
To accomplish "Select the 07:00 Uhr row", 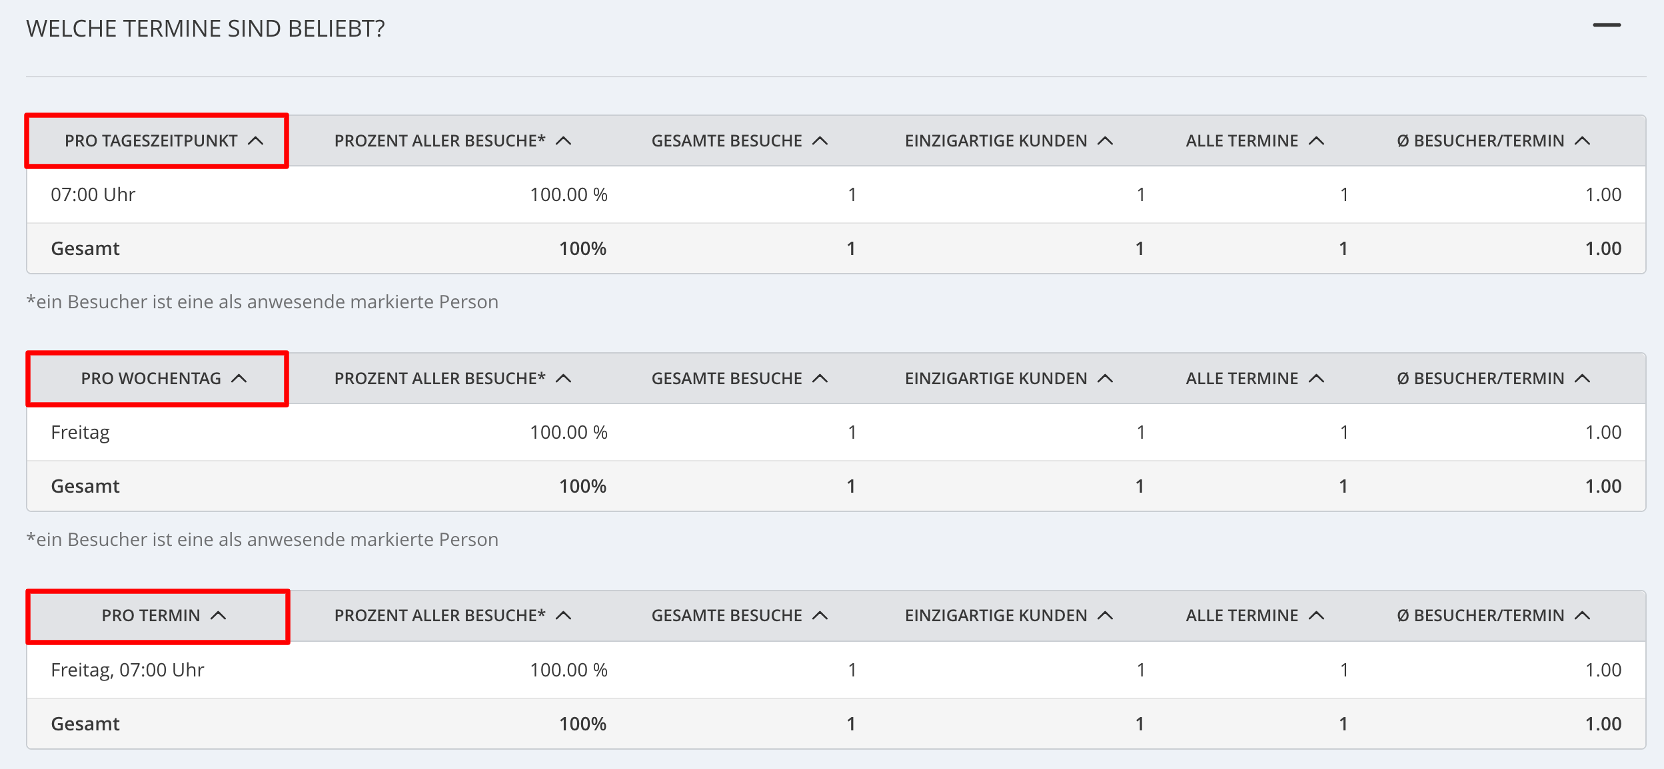I will click(x=836, y=194).
